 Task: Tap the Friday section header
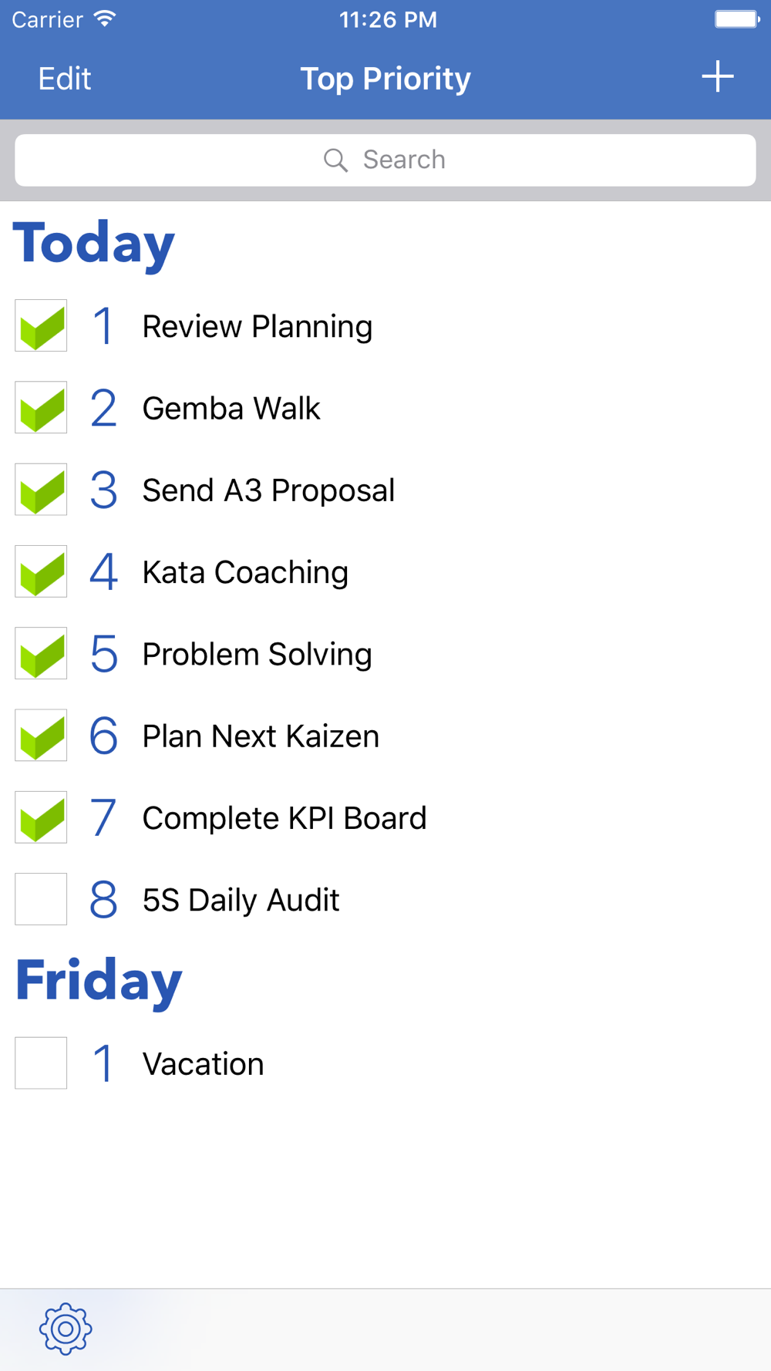point(99,981)
